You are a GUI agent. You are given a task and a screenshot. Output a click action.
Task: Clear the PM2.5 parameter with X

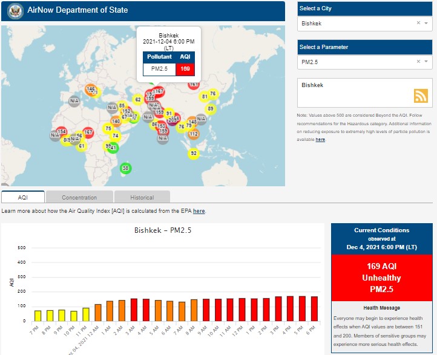pyautogui.click(x=418, y=62)
